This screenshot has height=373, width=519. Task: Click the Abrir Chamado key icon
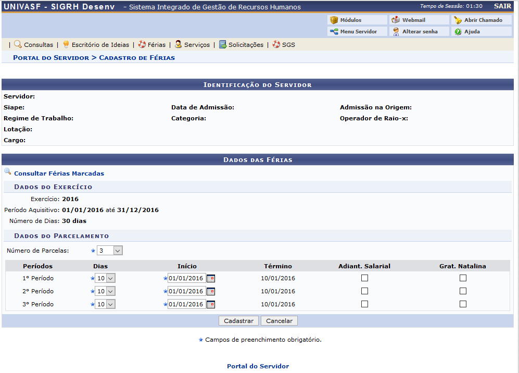tap(458, 20)
